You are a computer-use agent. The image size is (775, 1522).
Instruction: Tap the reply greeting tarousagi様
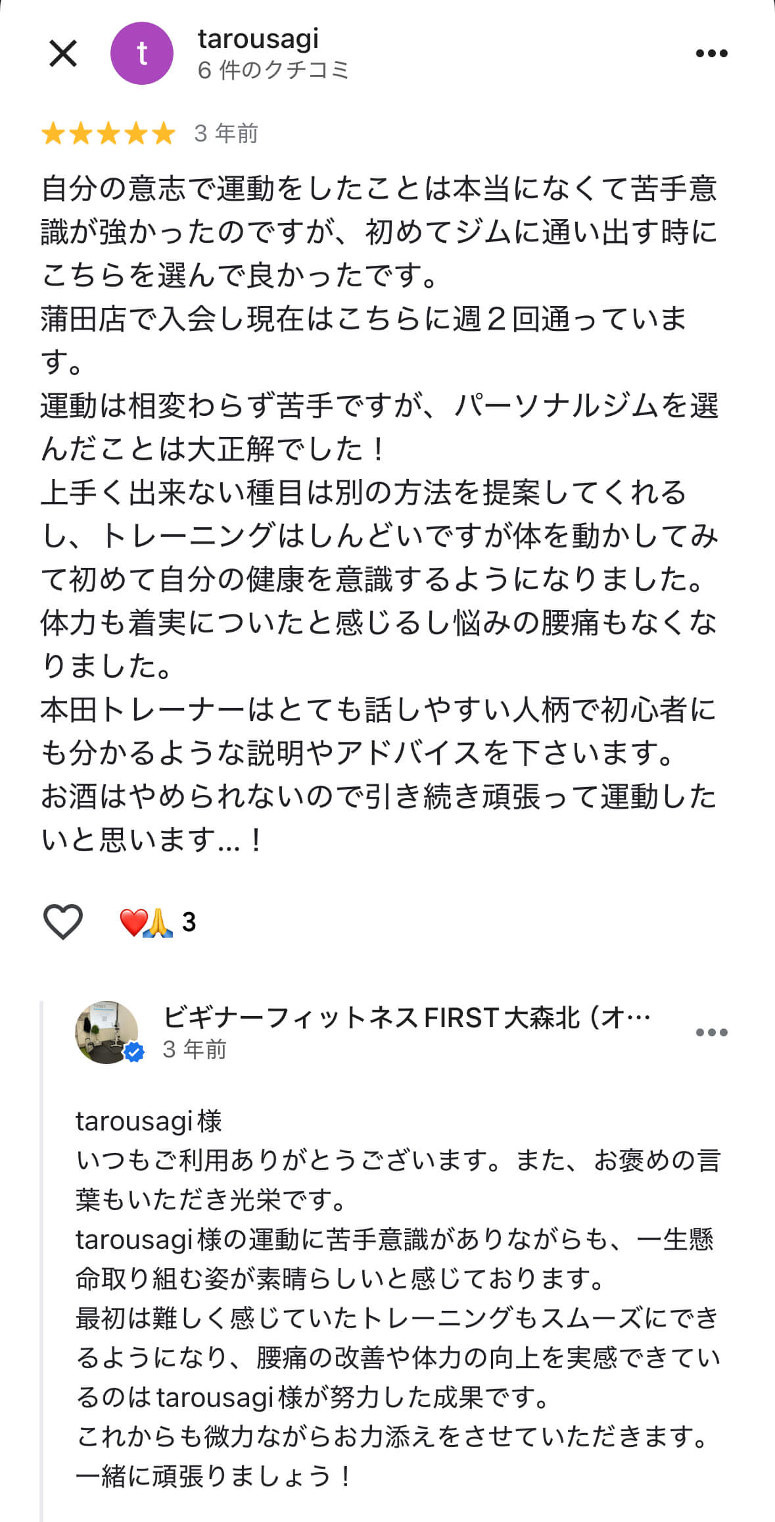(149, 1121)
